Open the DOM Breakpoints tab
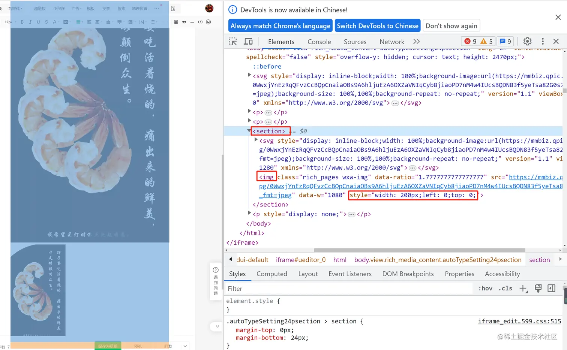 (408, 274)
